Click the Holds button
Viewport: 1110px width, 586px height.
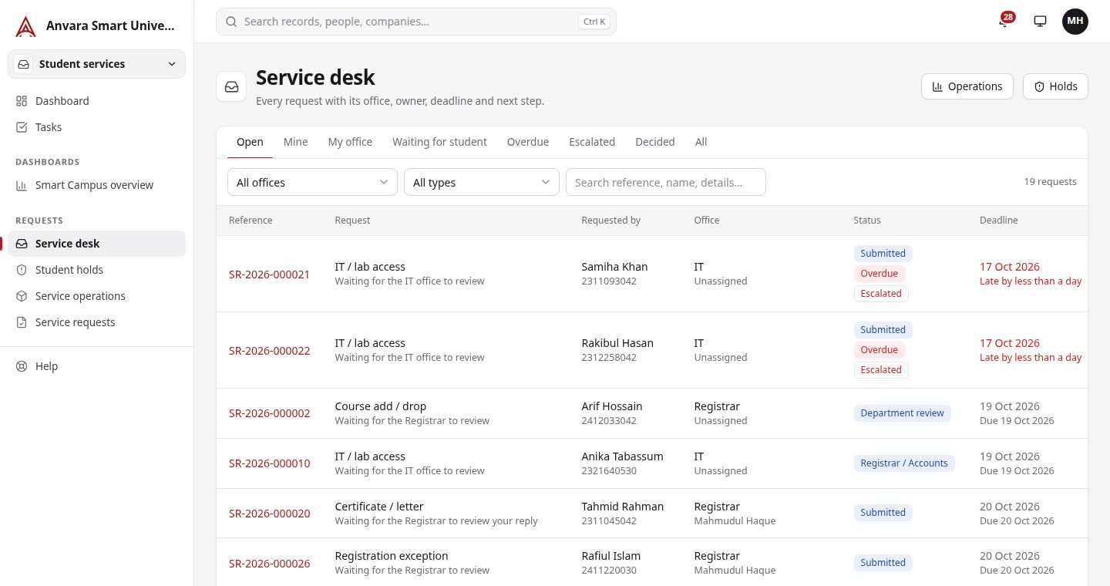(x=1055, y=86)
